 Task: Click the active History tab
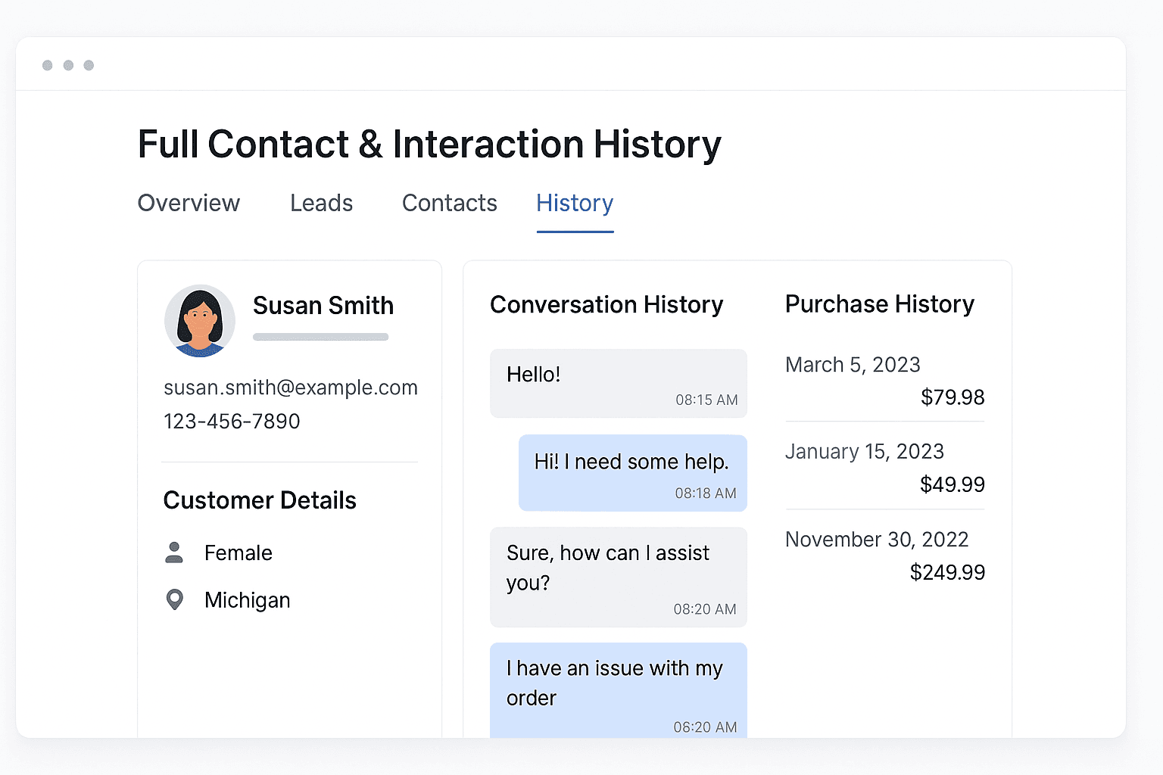point(575,203)
